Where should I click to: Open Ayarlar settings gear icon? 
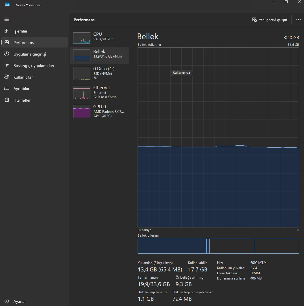pyautogui.click(x=7, y=301)
